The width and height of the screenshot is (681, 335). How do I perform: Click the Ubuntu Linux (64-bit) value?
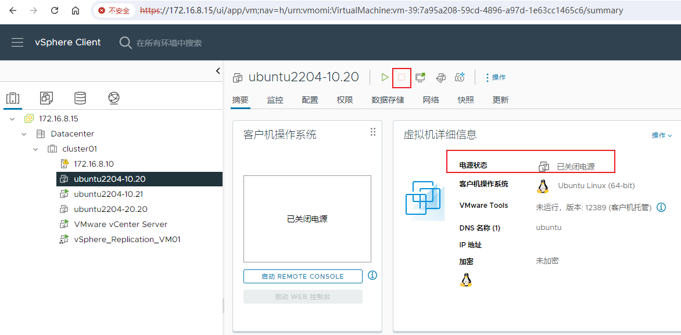(596, 186)
